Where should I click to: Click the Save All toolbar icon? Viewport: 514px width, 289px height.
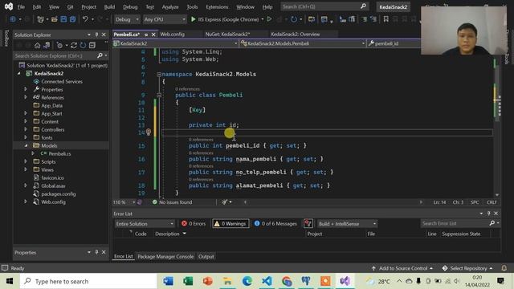72,19
